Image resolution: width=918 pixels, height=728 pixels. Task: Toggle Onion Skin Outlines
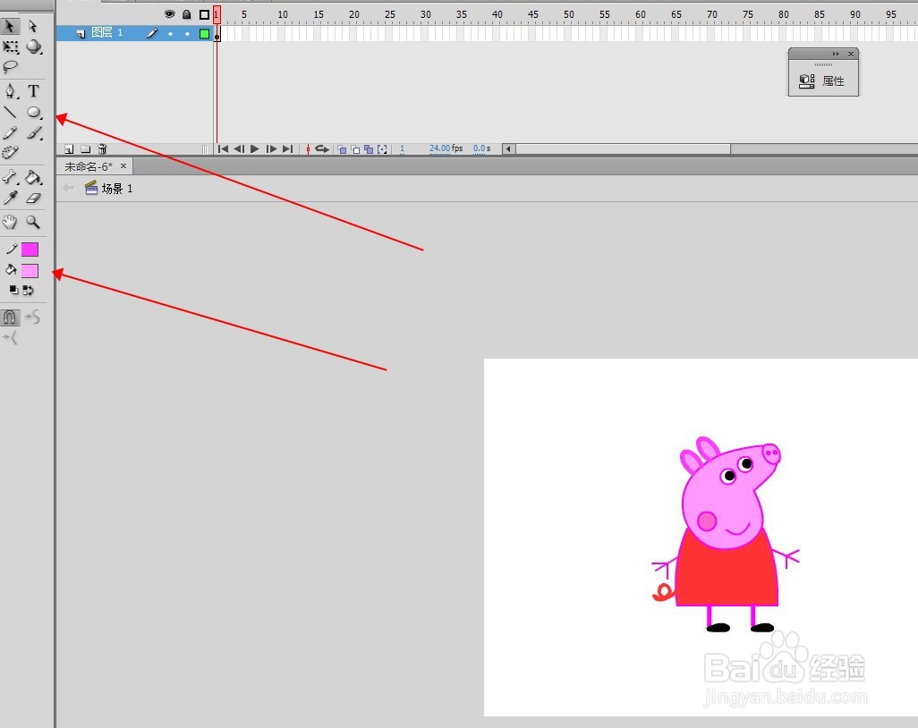355,149
